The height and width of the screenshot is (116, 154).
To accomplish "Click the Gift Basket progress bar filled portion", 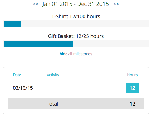I will click(x=38, y=43).
